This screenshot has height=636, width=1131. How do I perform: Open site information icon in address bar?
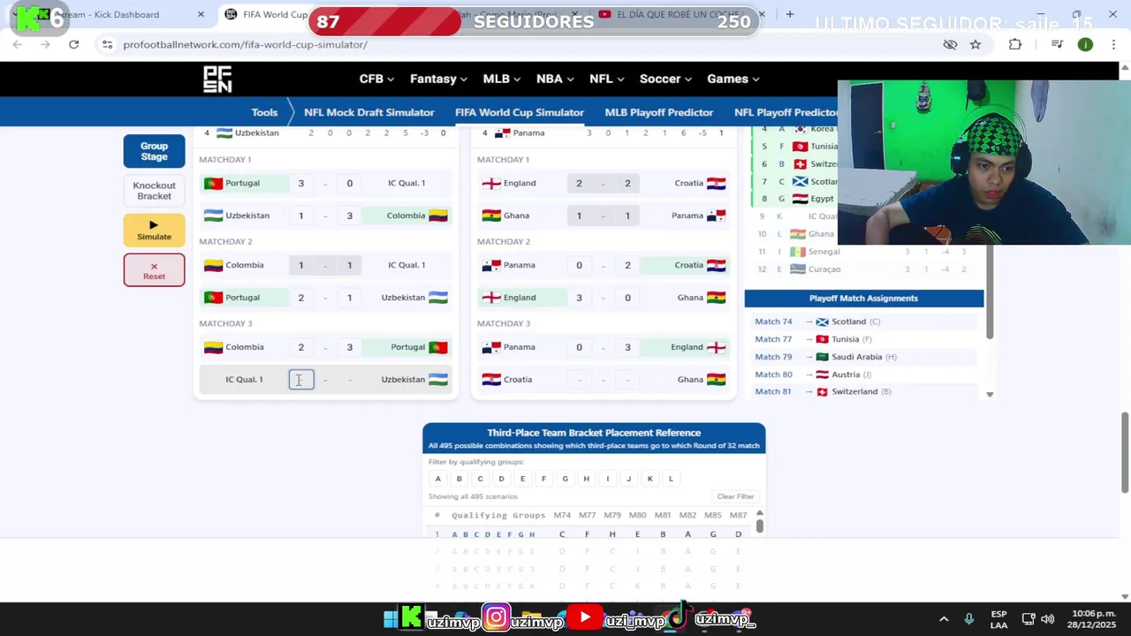[106, 44]
